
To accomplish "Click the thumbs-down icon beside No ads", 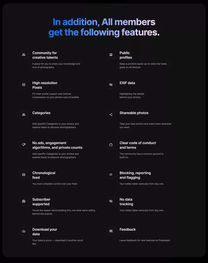I will [24, 144].
